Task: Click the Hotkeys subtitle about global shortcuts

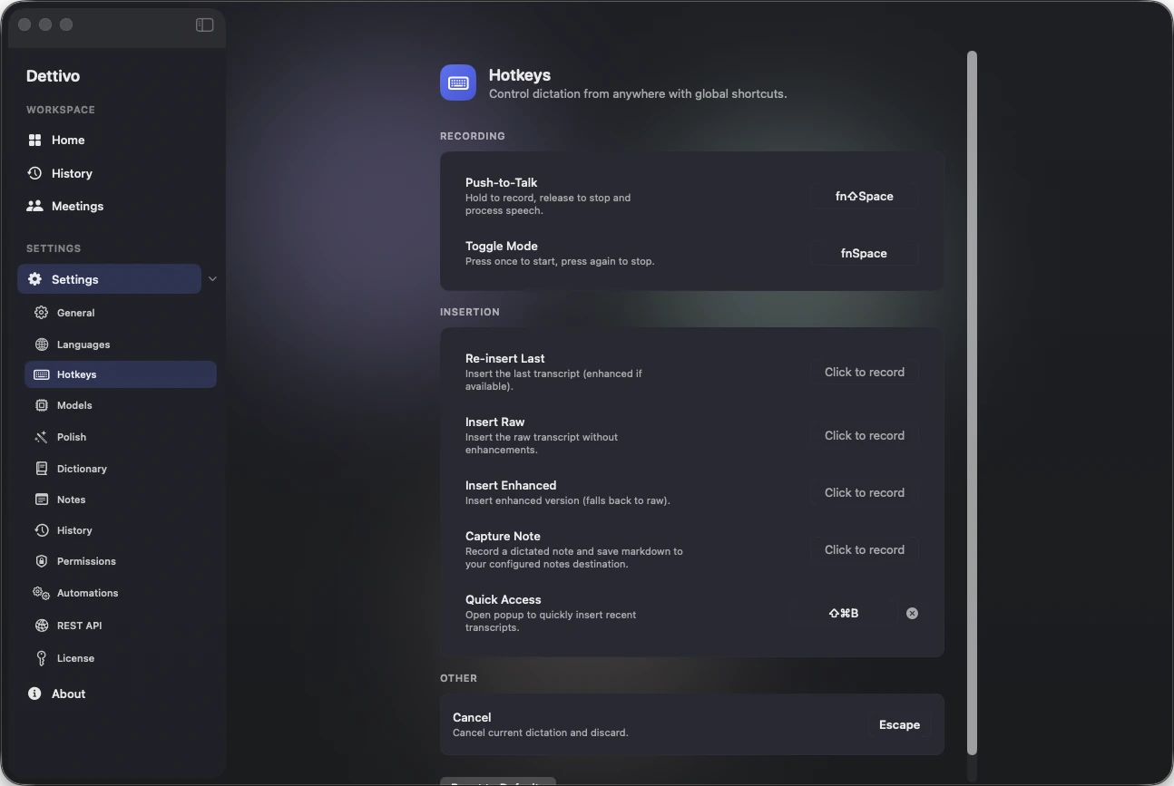Action: pyautogui.click(x=638, y=93)
